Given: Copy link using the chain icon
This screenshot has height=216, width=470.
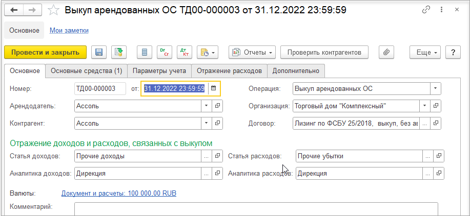Looking at the screenshot, I should coord(425,10).
